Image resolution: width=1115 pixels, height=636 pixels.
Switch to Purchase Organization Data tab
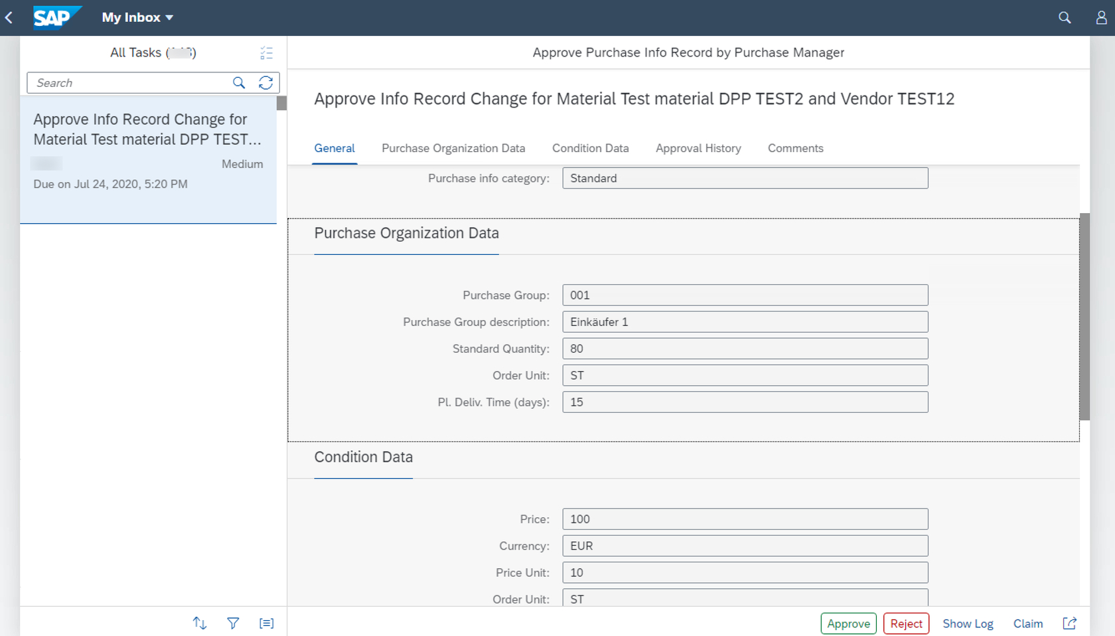coord(453,149)
